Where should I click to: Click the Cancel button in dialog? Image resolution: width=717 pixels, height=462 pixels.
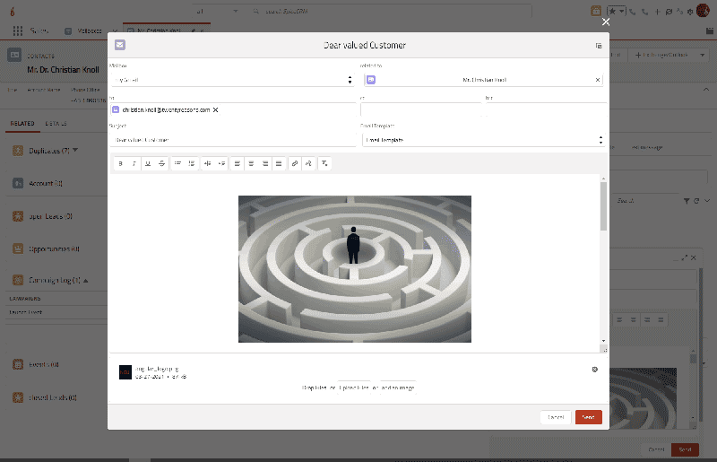556,417
